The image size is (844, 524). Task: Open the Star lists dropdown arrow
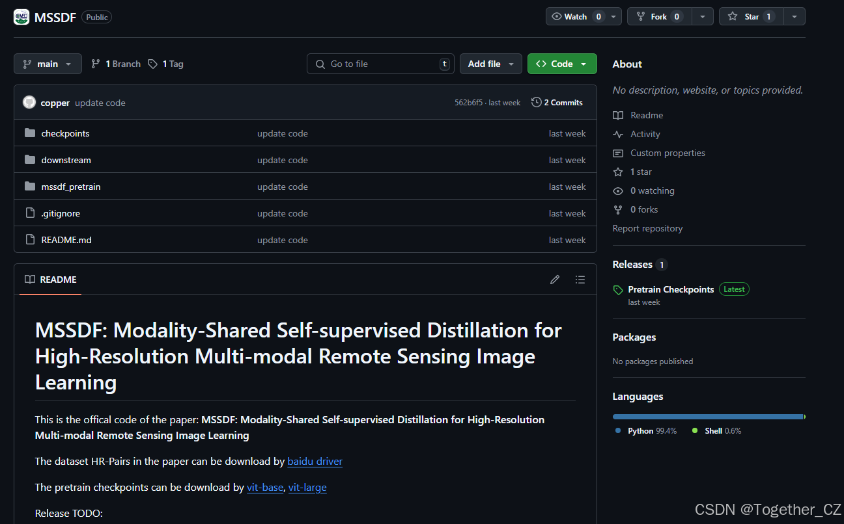(x=795, y=17)
